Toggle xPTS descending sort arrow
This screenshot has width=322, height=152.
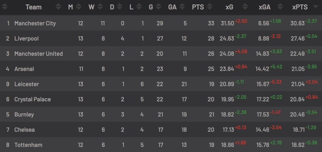[315, 7]
